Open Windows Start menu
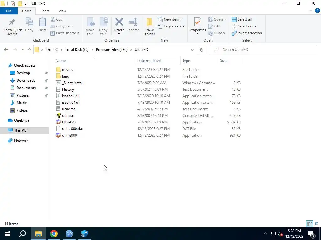The width and height of the screenshot is (321, 240). coord(8,234)
